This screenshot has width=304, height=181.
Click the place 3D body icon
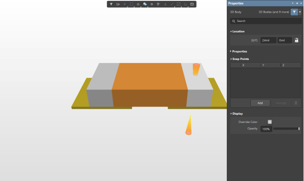click(x=145, y=4)
